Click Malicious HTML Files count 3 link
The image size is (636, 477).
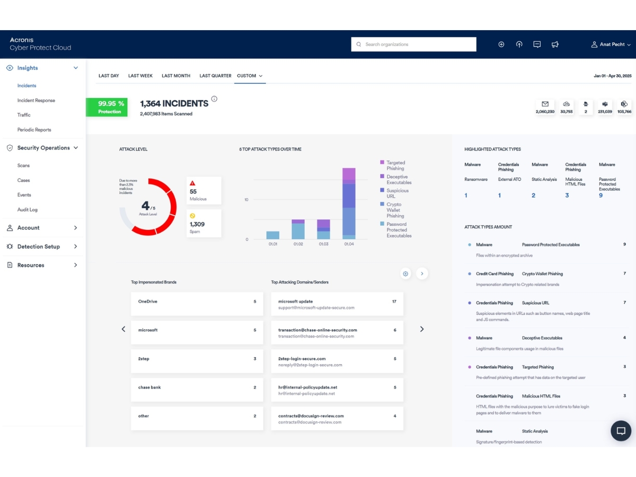(x=567, y=196)
